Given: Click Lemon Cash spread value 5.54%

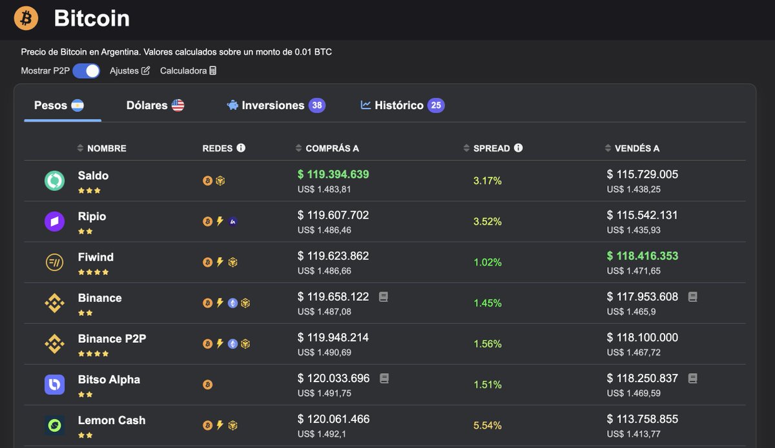Looking at the screenshot, I should (488, 425).
